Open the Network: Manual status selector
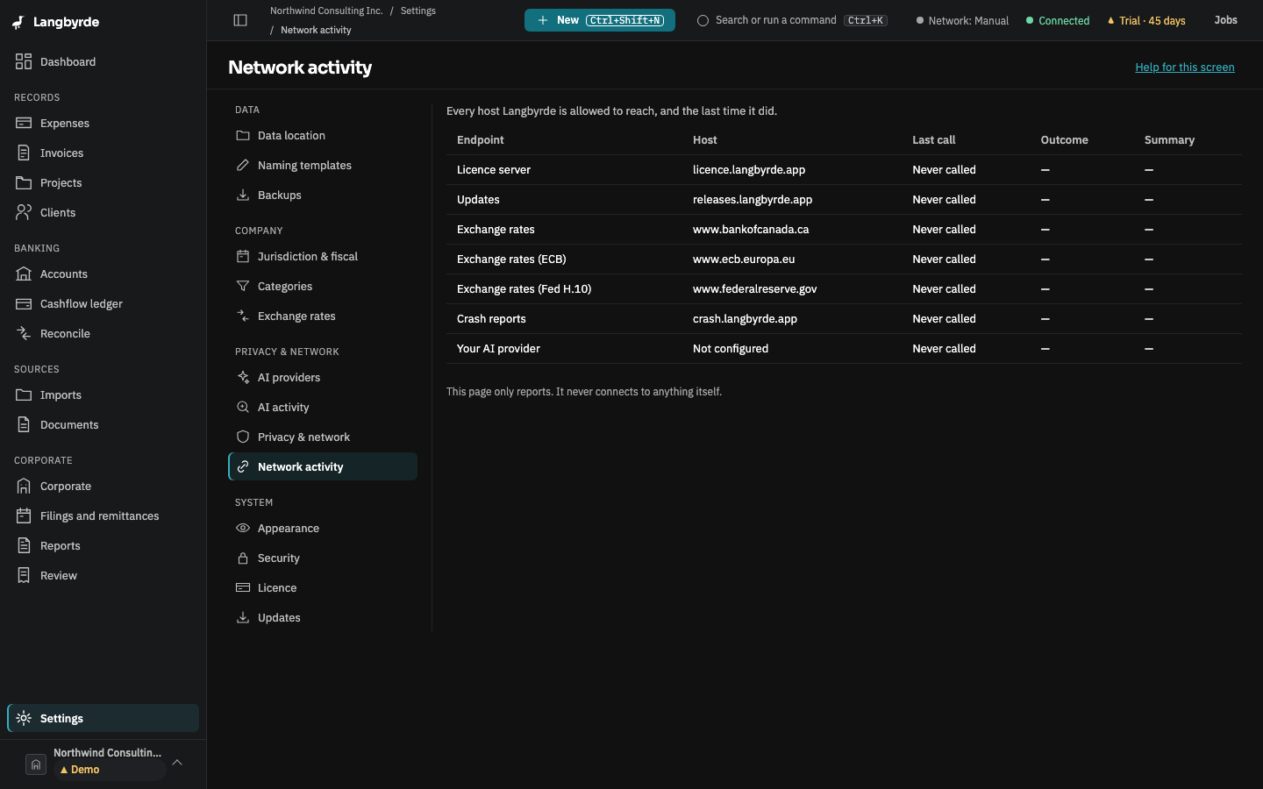1263x789 pixels. (962, 20)
